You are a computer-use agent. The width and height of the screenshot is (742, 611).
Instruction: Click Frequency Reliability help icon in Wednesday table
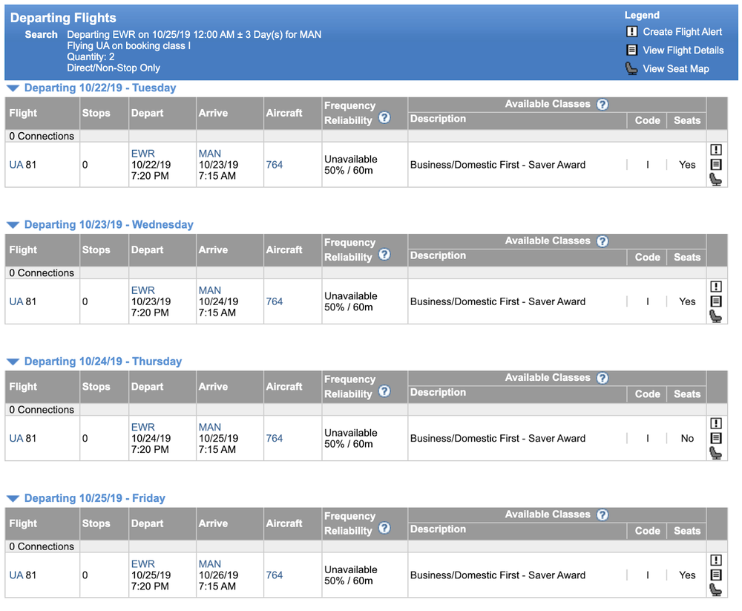pos(384,255)
